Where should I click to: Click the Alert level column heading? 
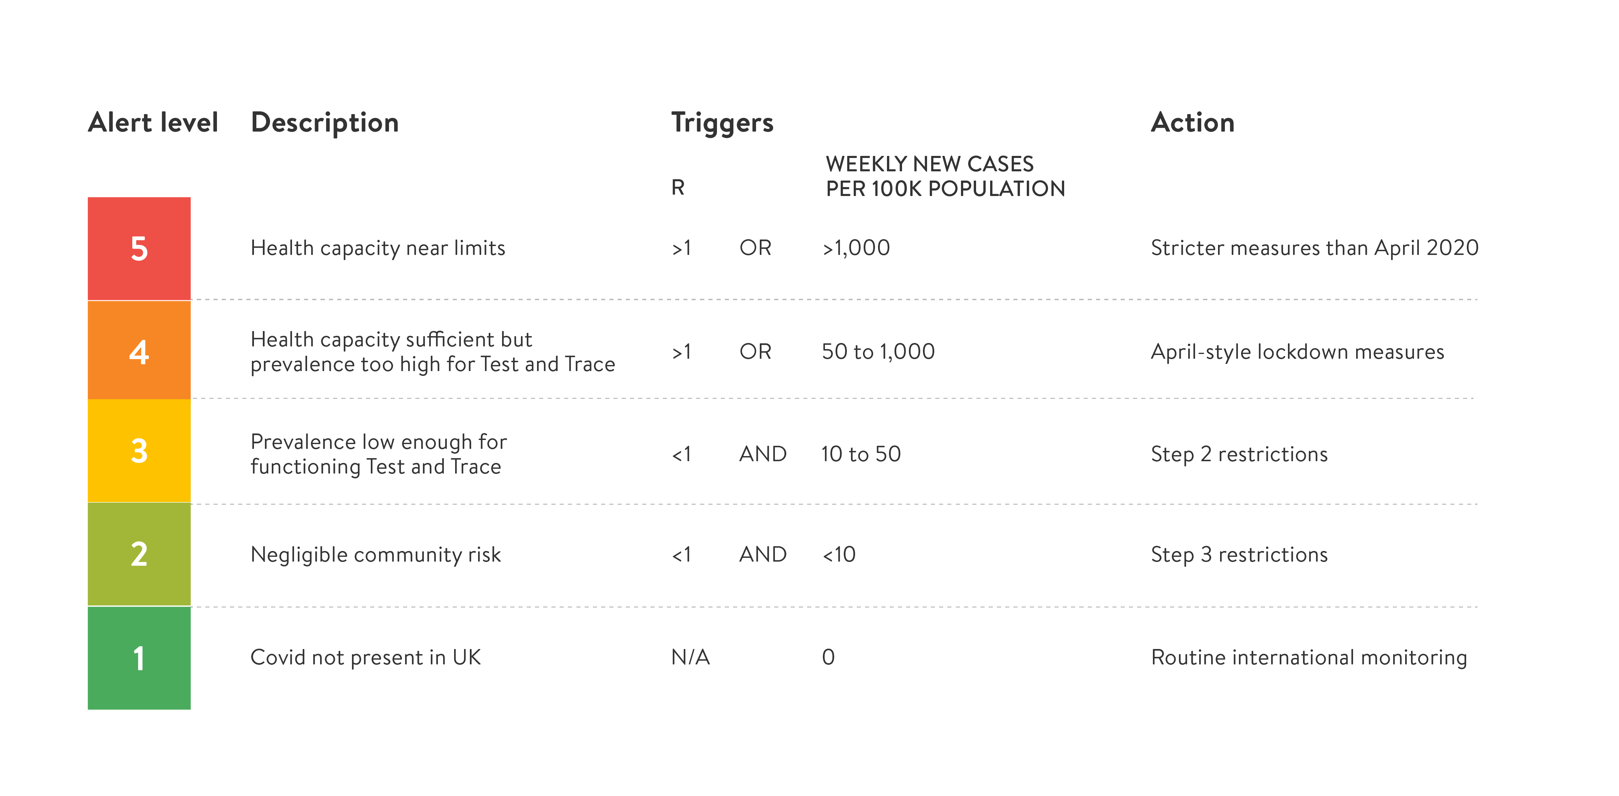click(153, 122)
